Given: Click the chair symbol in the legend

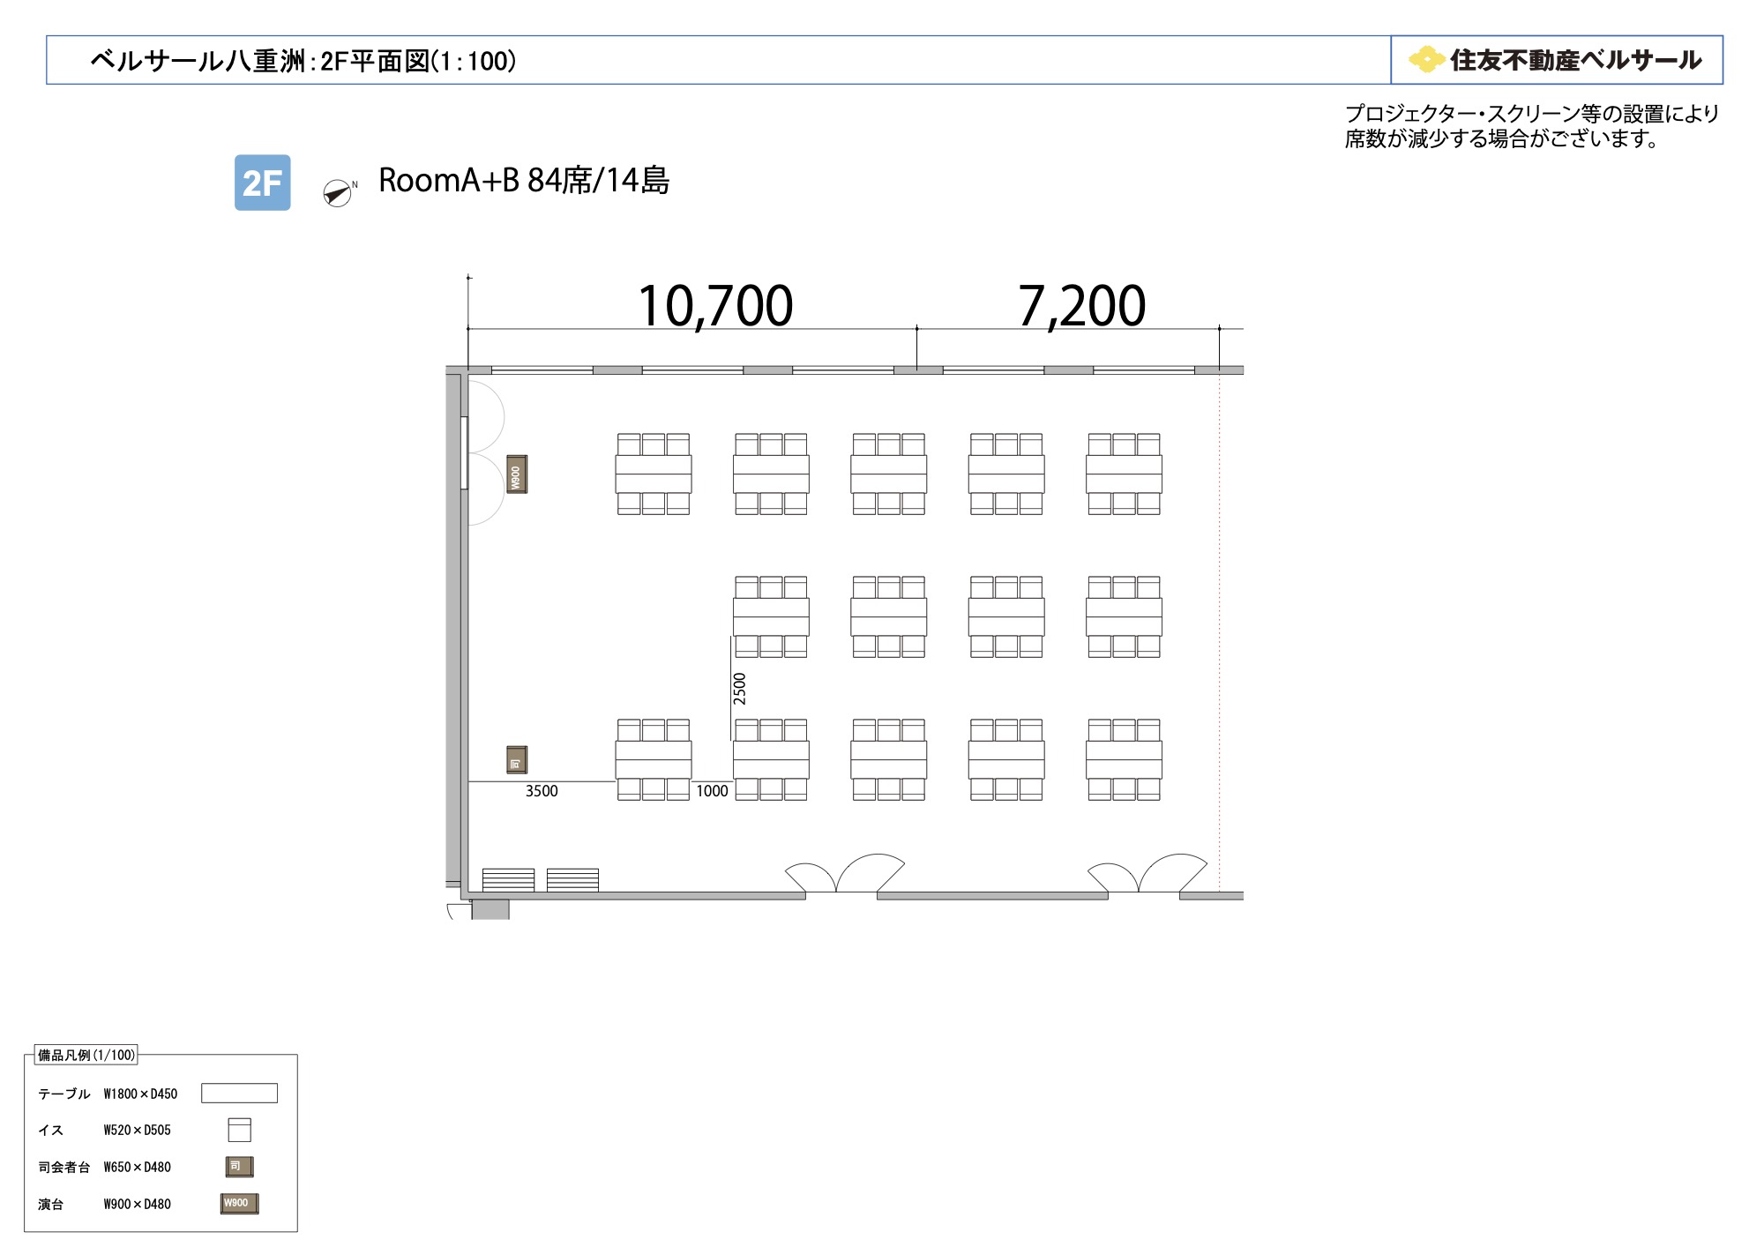Looking at the screenshot, I should tap(239, 1130).
